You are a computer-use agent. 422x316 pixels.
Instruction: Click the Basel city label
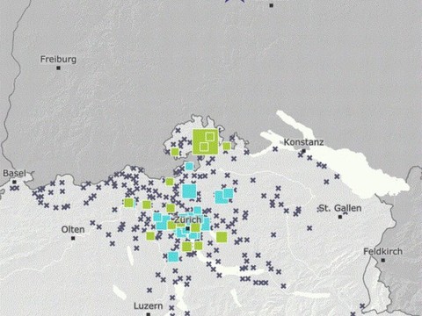(14, 173)
